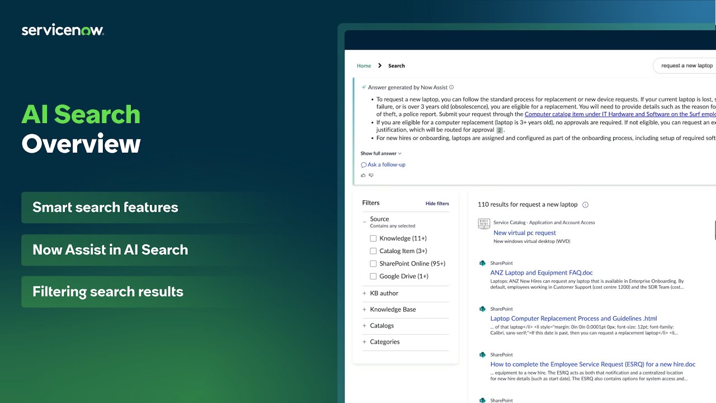Check the Knowledge source filter checkbox
Viewport: 716px width, 403px height.
point(373,238)
